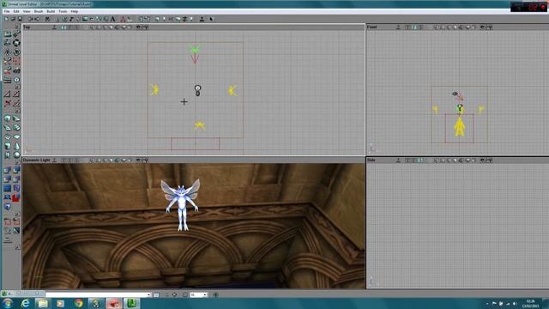Add a special brush
549x309 pixels.
(x=8, y=188)
